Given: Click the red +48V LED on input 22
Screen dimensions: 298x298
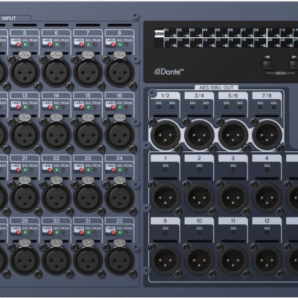Looking at the screenshot, I should [x=50, y=170].
